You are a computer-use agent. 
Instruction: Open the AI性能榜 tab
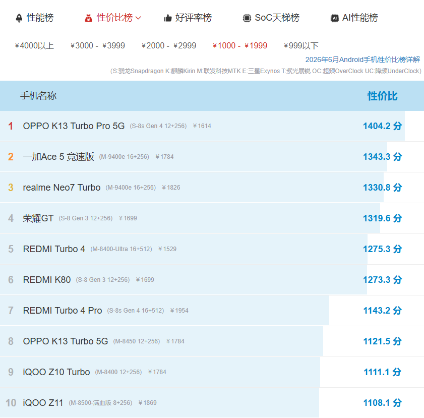360,18
